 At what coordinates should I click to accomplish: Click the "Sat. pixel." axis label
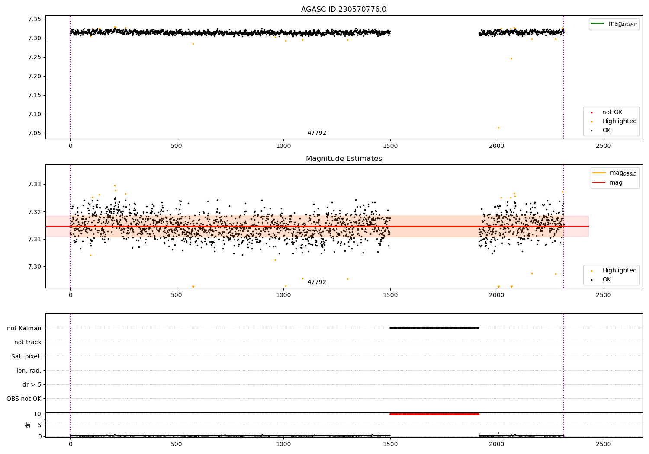pos(26,356)
